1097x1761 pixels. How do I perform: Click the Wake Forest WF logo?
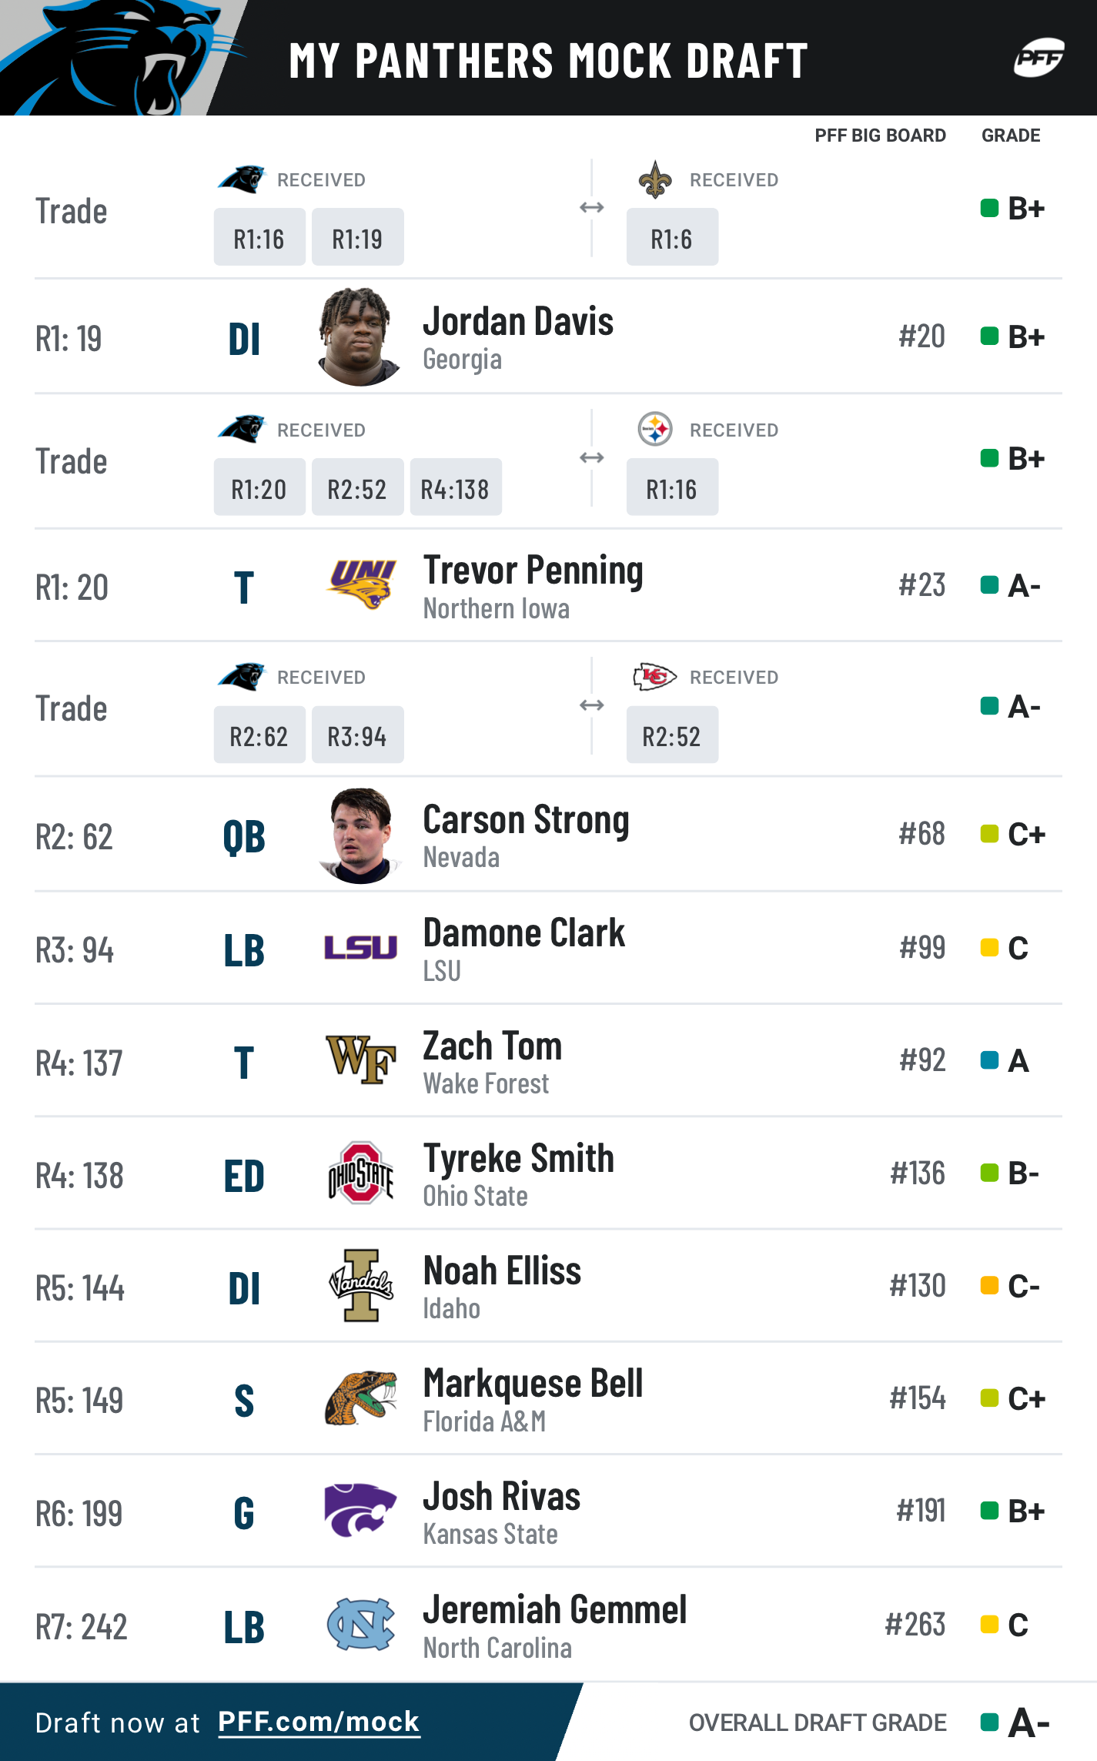click(360, 1060)
